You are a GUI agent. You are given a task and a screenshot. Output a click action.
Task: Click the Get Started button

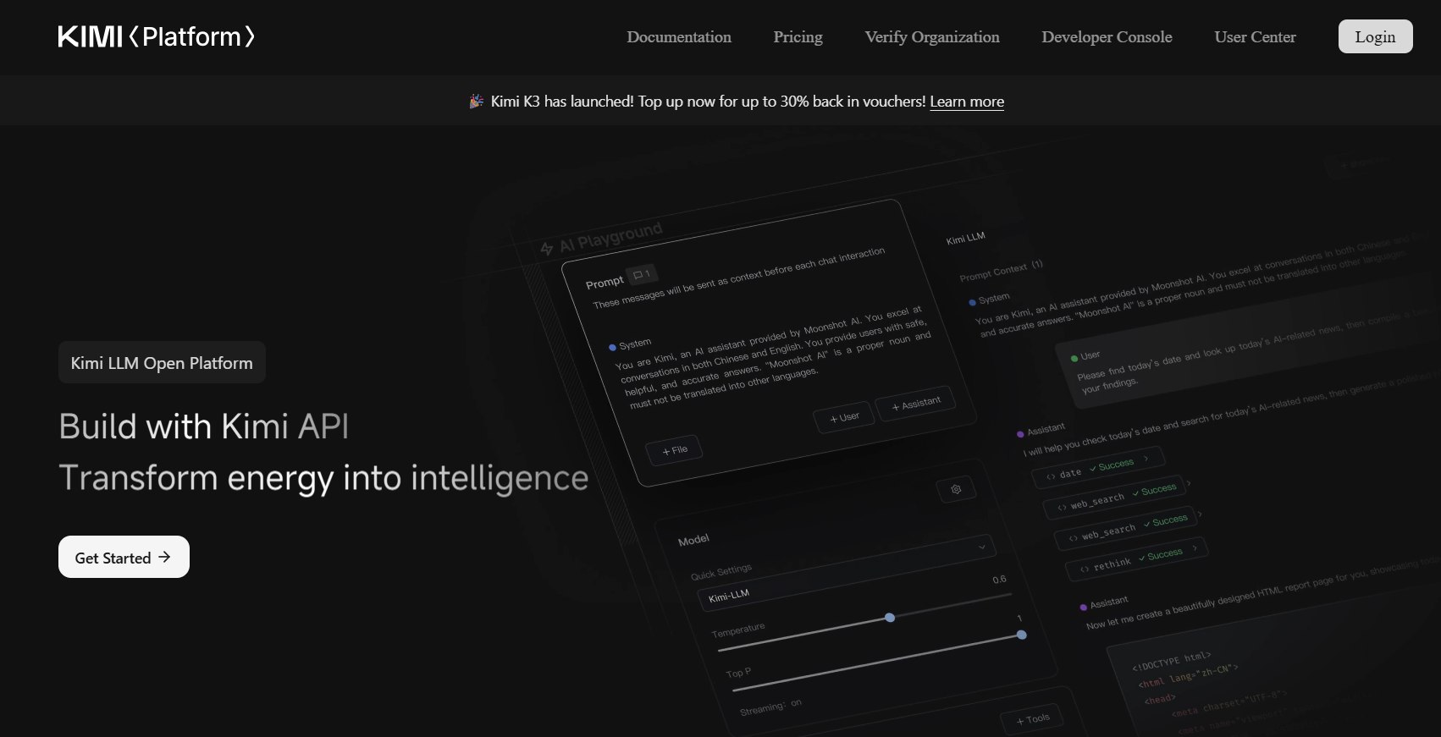pyautogui.click(x=124, y=557)
